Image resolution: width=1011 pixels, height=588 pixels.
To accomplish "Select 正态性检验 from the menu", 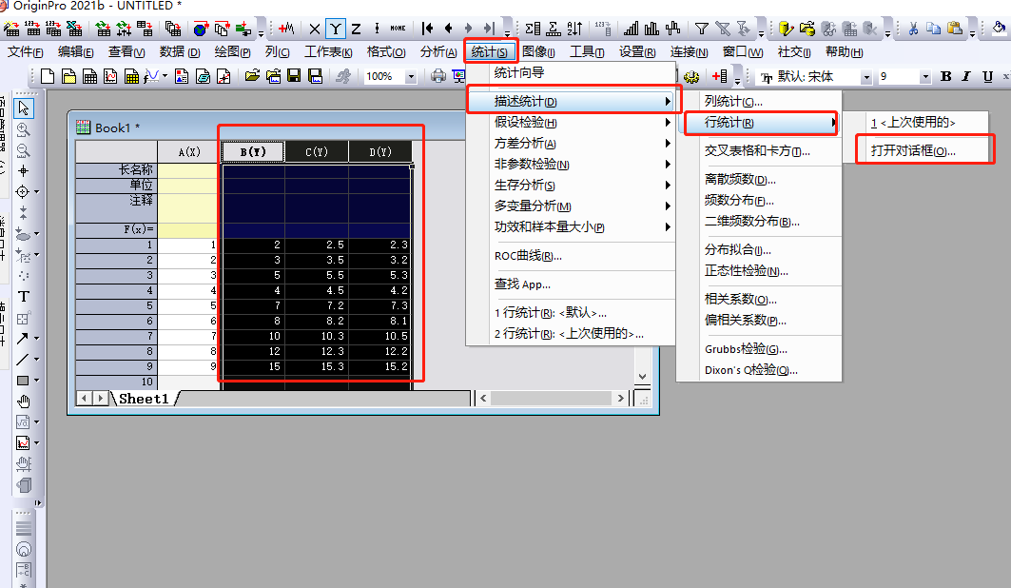I will tap(746, 271).
